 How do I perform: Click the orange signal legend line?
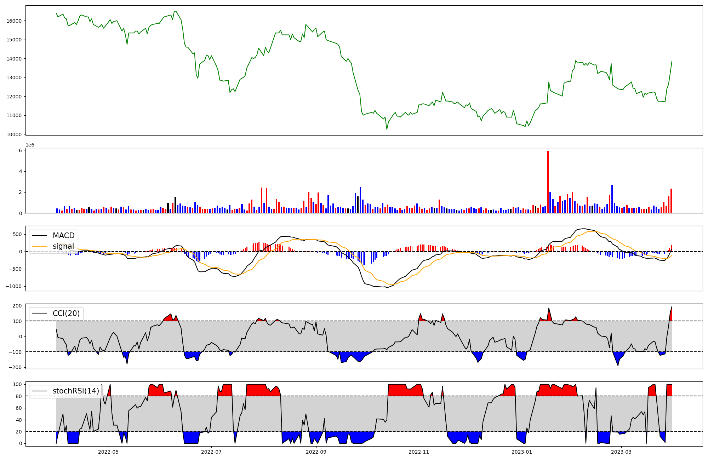(39, 246)
